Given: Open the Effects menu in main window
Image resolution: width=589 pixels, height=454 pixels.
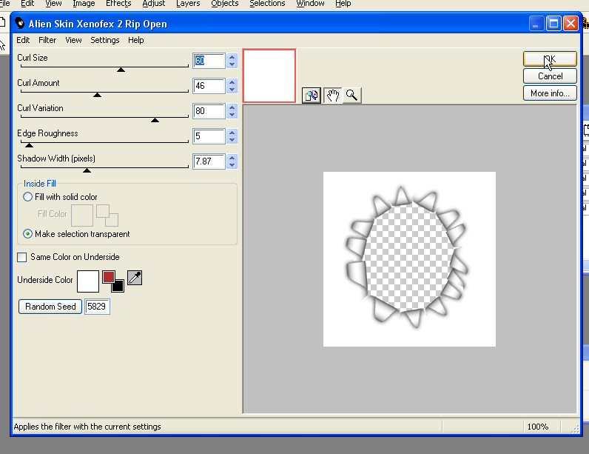Looking at the screenshot, I should pyautogui.click(x=118, y=4).
